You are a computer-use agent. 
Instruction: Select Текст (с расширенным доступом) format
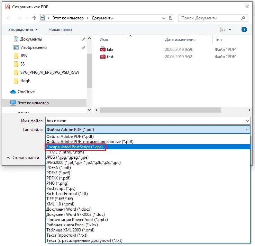tap(148, 240)
